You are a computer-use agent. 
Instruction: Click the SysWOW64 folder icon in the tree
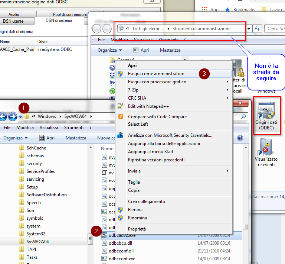[x=22, y=241]
